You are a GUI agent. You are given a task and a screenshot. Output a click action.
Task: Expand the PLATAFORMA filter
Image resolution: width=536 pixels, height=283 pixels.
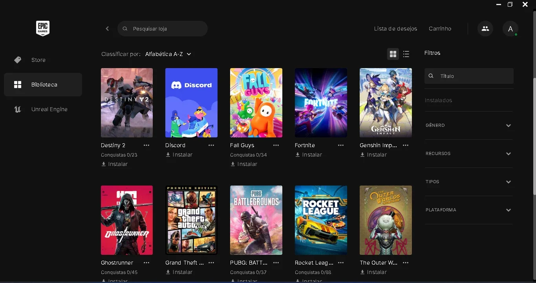[469, 210]
